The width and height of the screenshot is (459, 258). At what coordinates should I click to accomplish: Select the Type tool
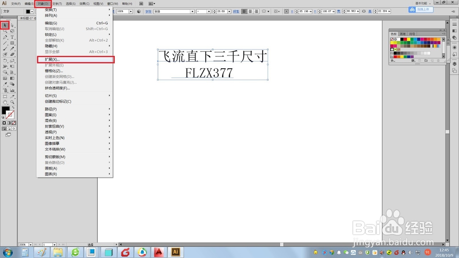pyautogui.click(x=12, y=37)
